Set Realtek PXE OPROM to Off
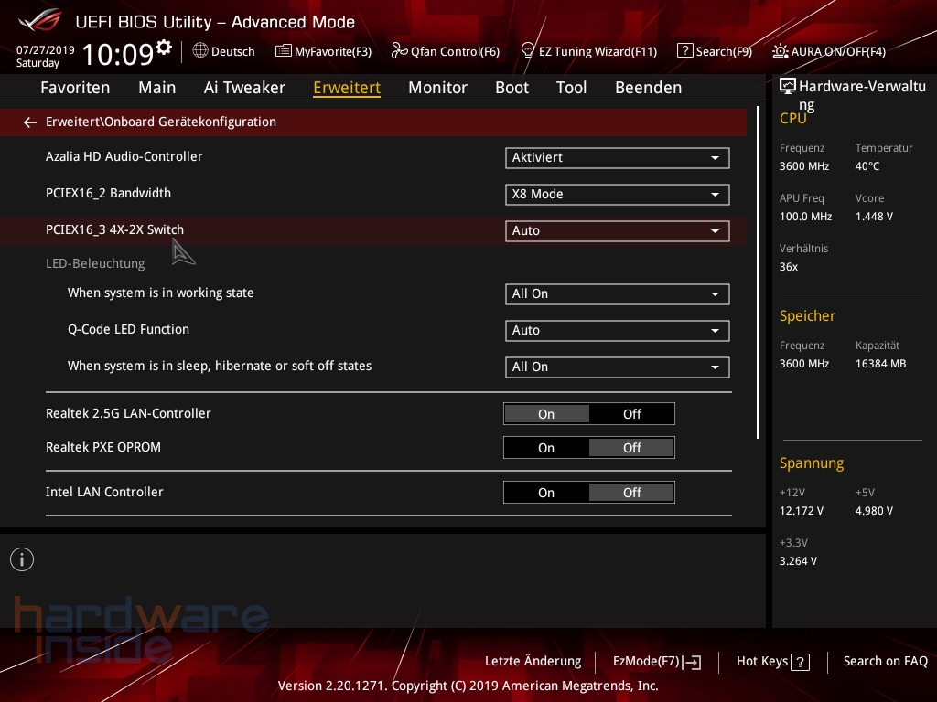The image size is (937, 702). point(631,448)
